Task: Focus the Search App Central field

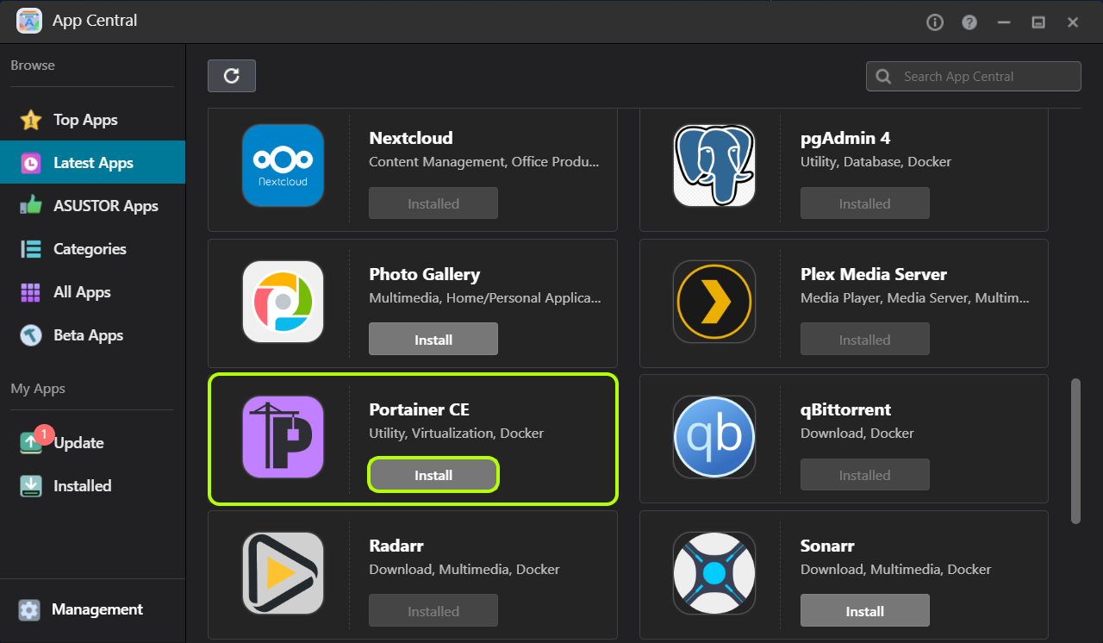Action: click(974, 77)
